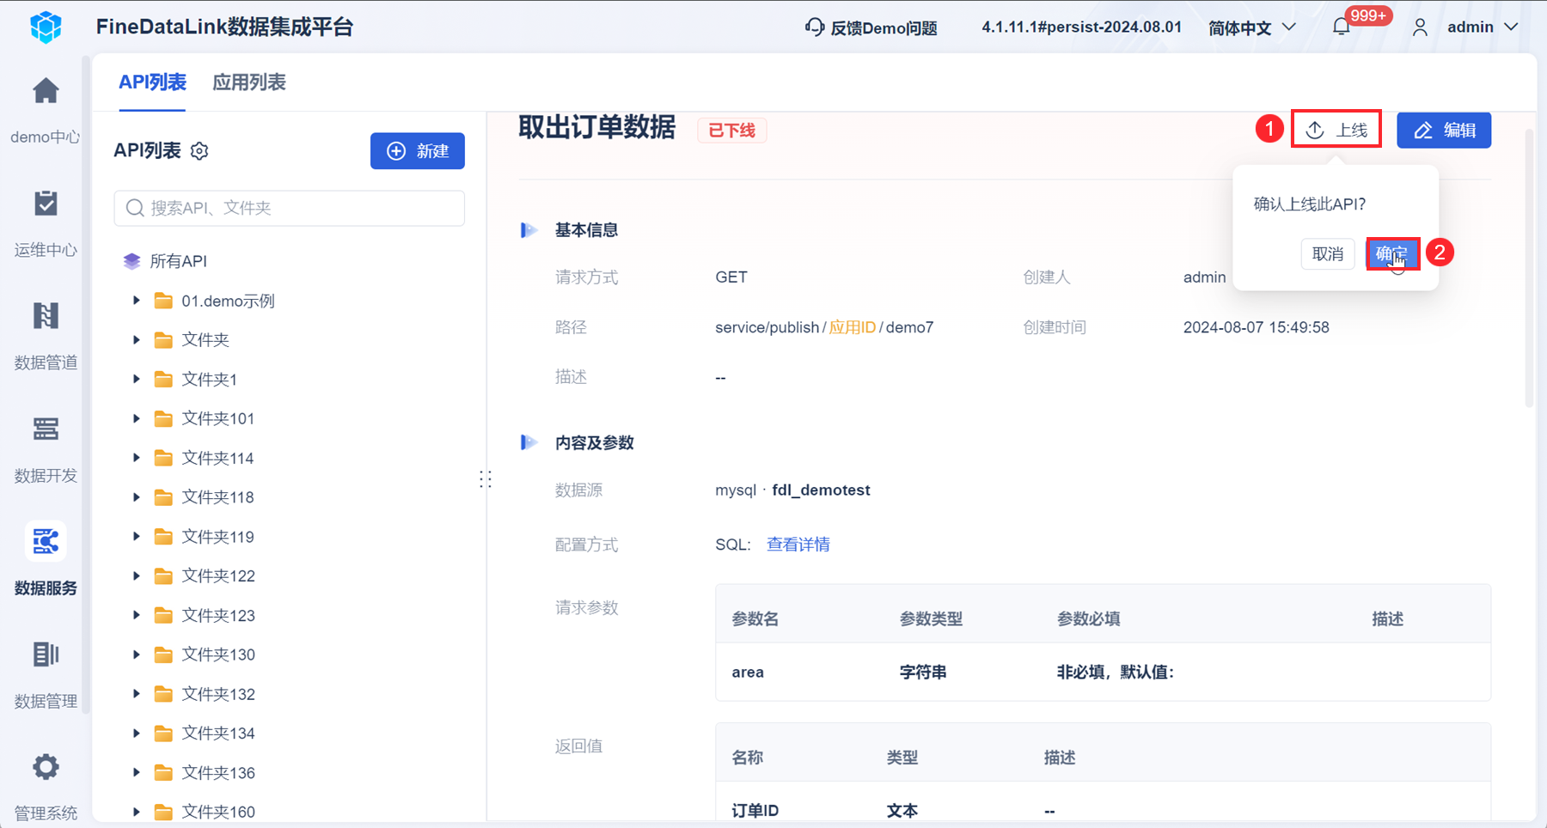Expand the 文件夹114 folder arrow
This screenshot has height=828, width=1547.
pyautogui.click(x=136, y=458)
